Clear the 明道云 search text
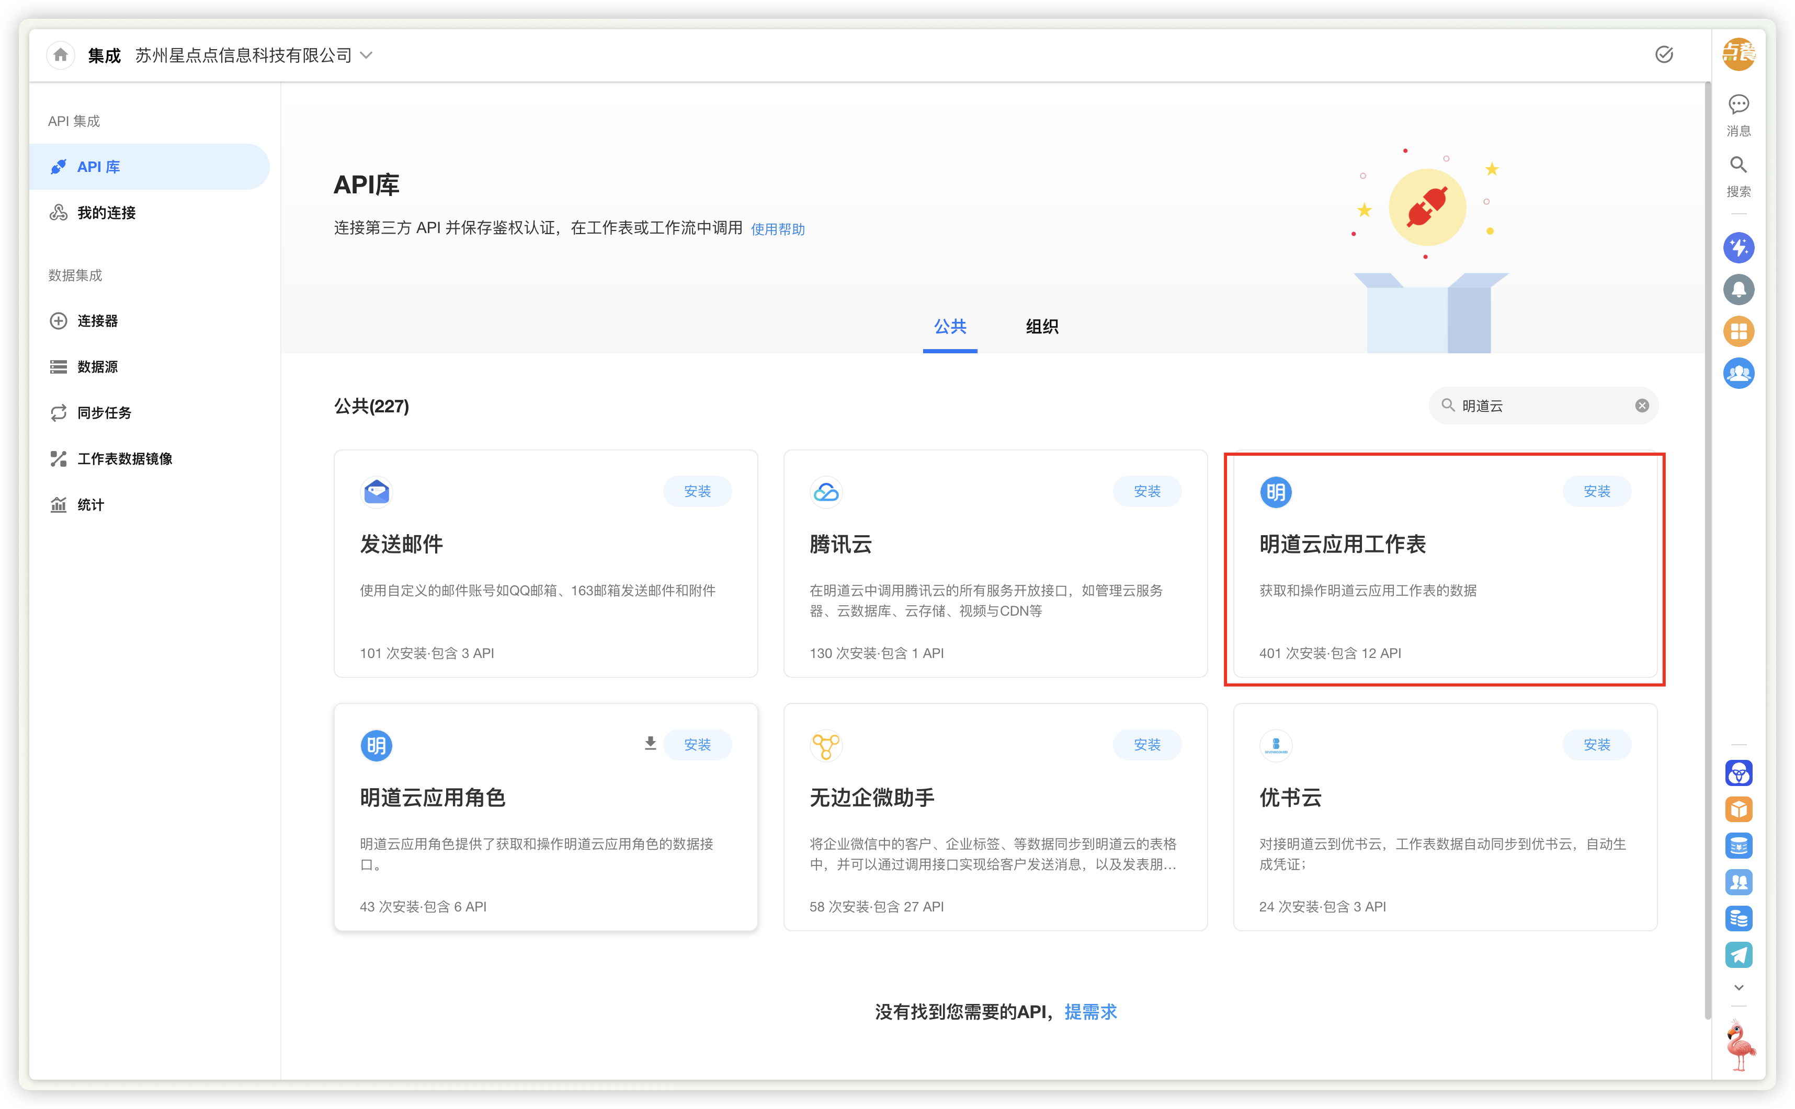The width and height of the screenshot is (1795, 1109). click(x=1642, y=406)
